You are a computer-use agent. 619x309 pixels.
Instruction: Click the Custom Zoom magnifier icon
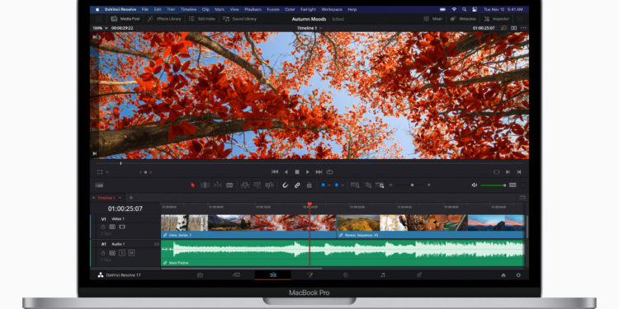point(380,185)
